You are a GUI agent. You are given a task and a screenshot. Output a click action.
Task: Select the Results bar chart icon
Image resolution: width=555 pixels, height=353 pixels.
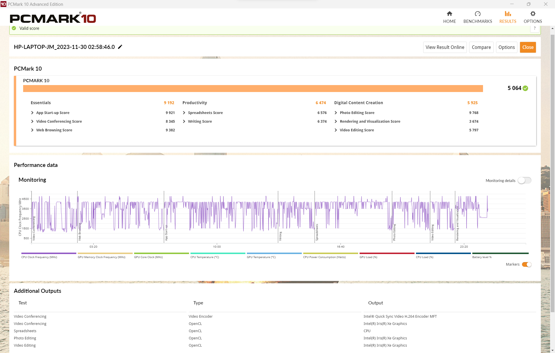tap(508, 14)
